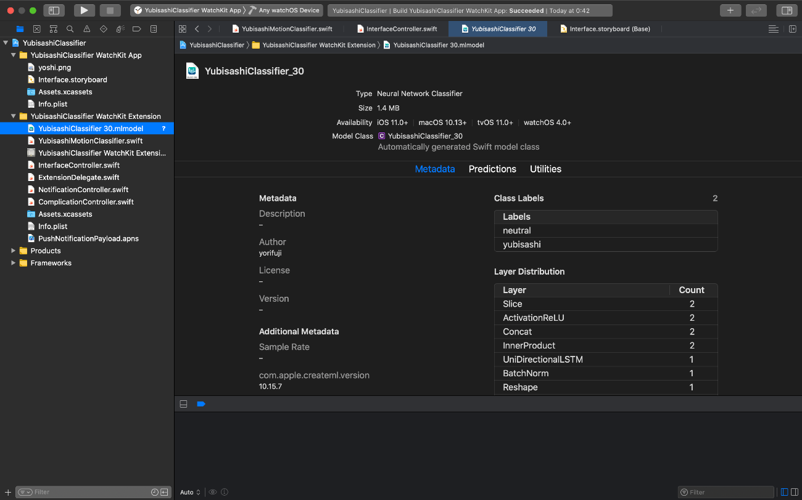Click the WatchKit Extension breadcrumb
Screen dimensions: 802x500
coord(314,45)
